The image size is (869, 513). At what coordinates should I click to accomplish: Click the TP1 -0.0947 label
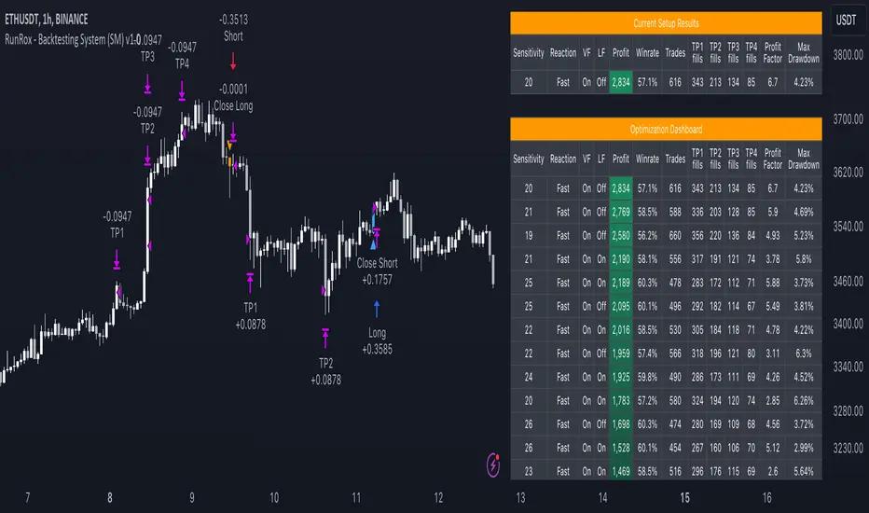click(117, 225)
